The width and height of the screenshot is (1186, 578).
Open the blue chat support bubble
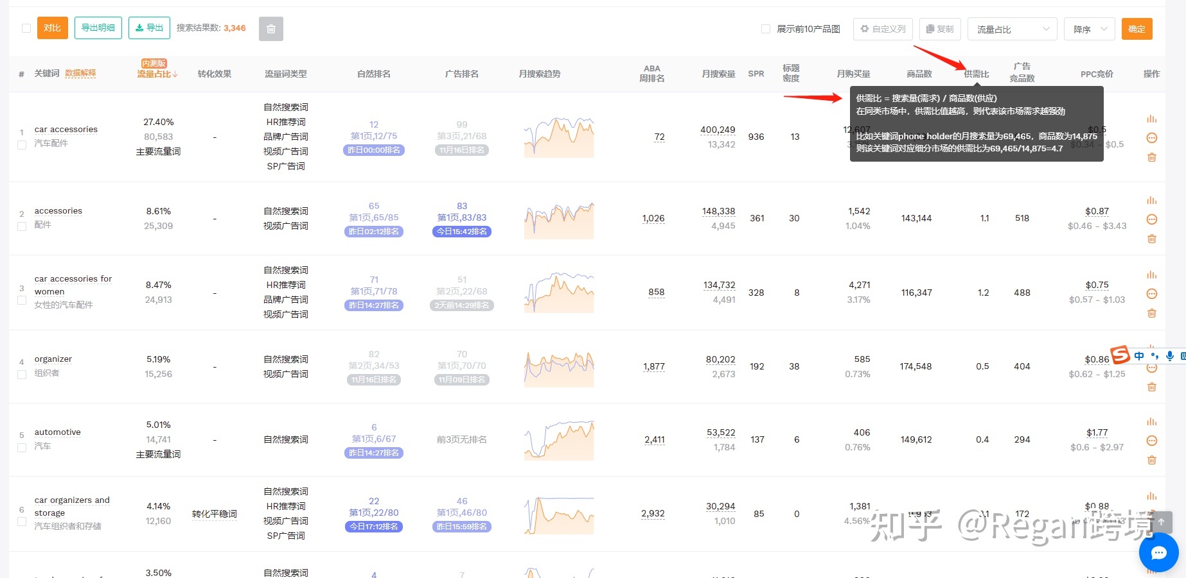point(1158,553)
